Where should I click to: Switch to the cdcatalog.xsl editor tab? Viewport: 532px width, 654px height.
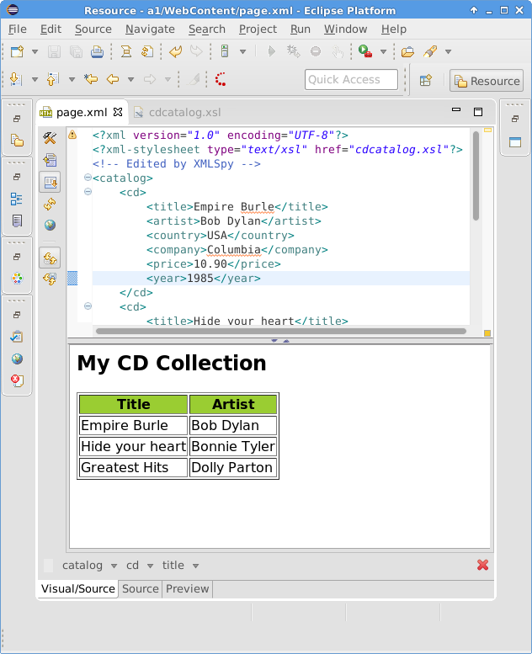(x=184, y=112)
